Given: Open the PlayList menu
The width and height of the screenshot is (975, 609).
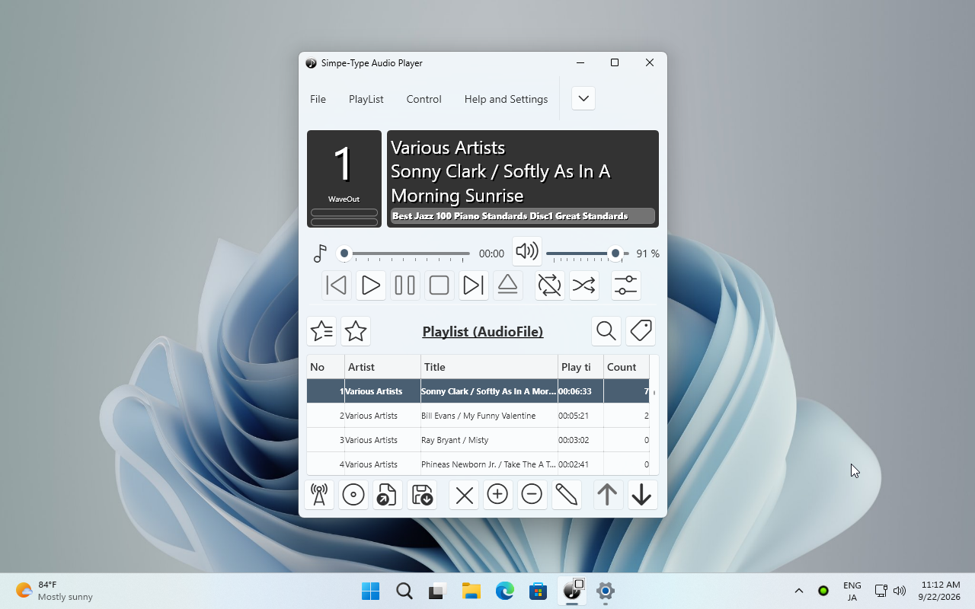Looking at the screenshot, I should [x=366, y=99].
